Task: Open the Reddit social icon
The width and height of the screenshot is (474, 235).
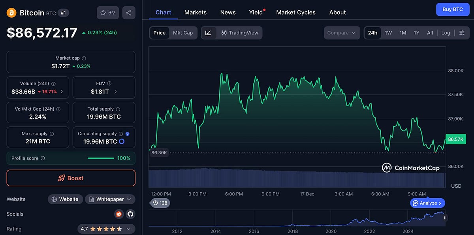Action: coord(118,214)
